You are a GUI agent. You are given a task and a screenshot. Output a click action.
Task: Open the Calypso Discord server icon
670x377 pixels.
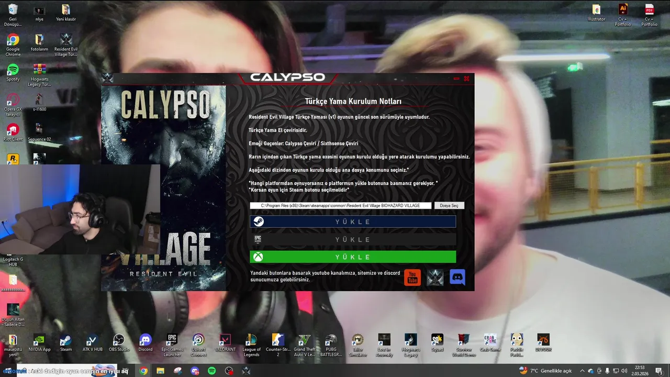tap(457, 278)
